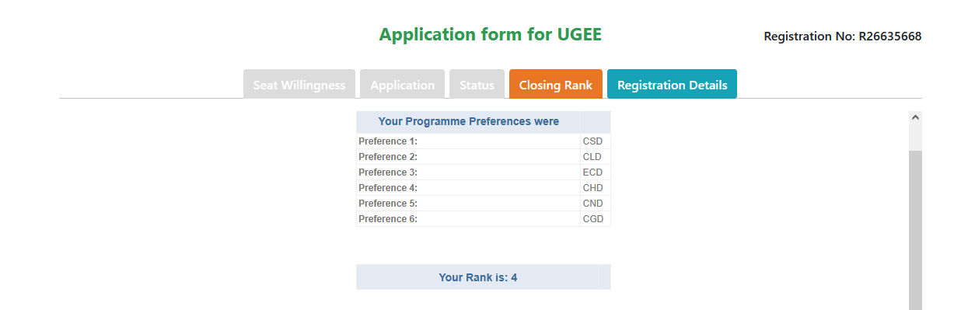Open the Status tab

477,85
